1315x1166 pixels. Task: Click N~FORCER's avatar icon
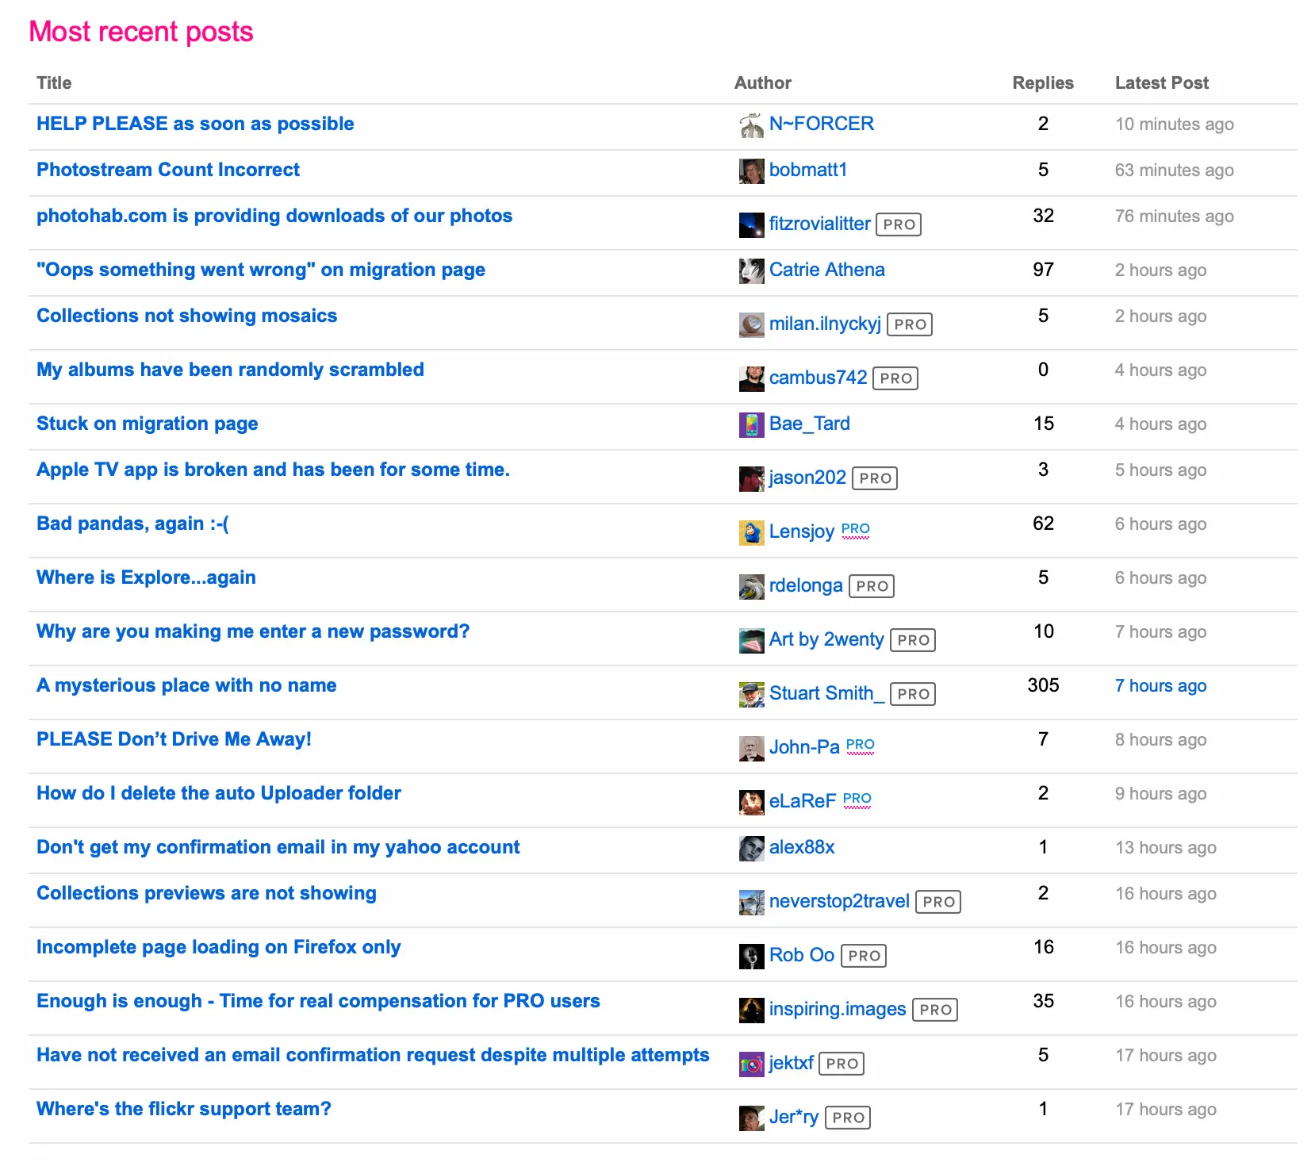[x=751, y=125]
